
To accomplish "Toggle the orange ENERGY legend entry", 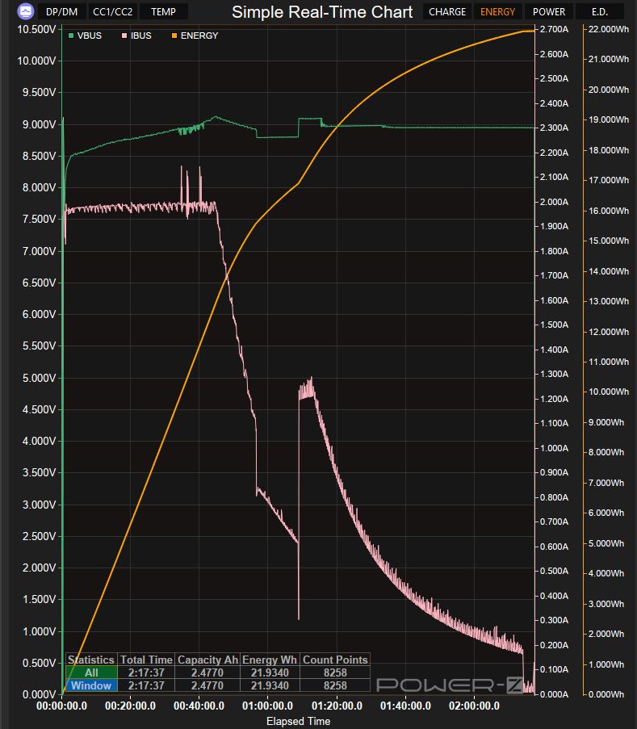I will [x=193, y=36].
